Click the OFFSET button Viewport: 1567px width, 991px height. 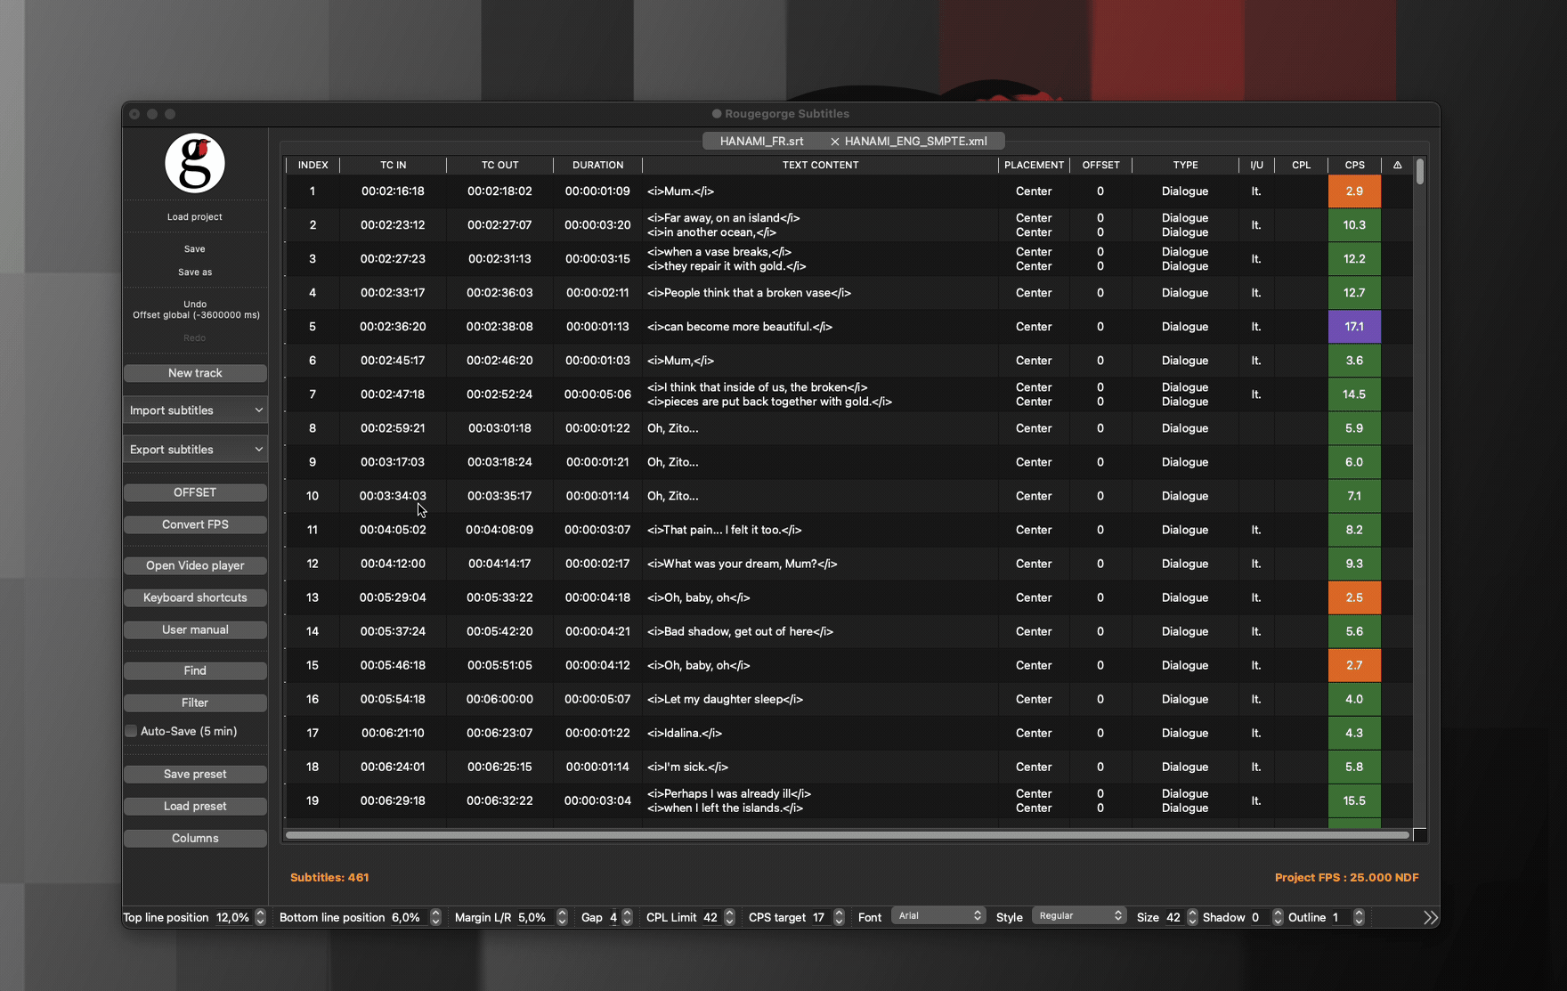pos(195,492)
